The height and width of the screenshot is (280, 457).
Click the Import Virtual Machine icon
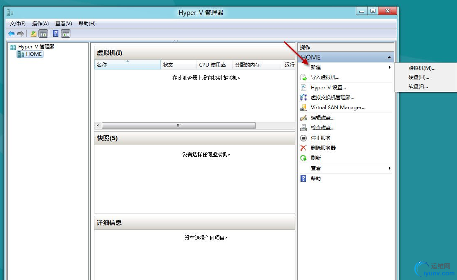(303, 77)
